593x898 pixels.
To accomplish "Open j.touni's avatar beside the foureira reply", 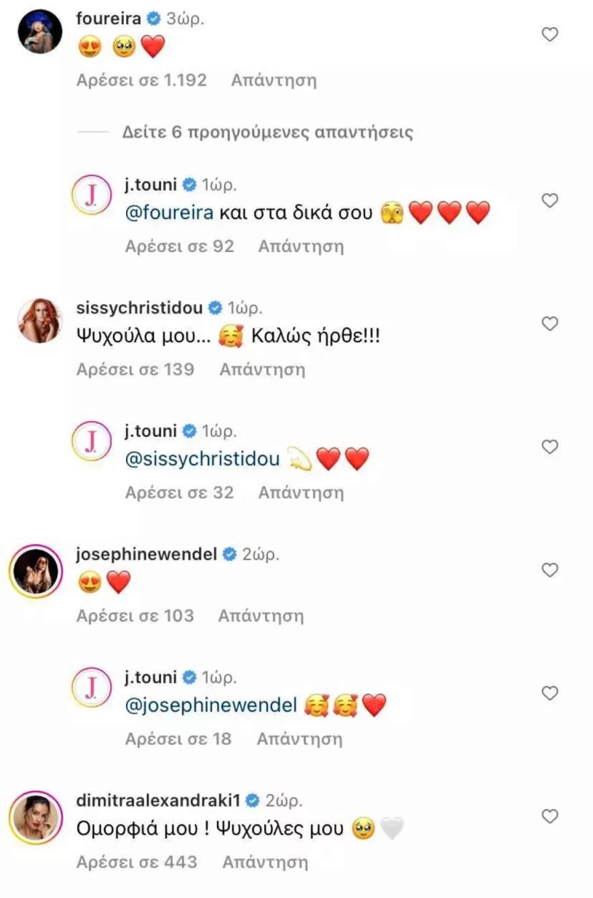I will (90, 198).
